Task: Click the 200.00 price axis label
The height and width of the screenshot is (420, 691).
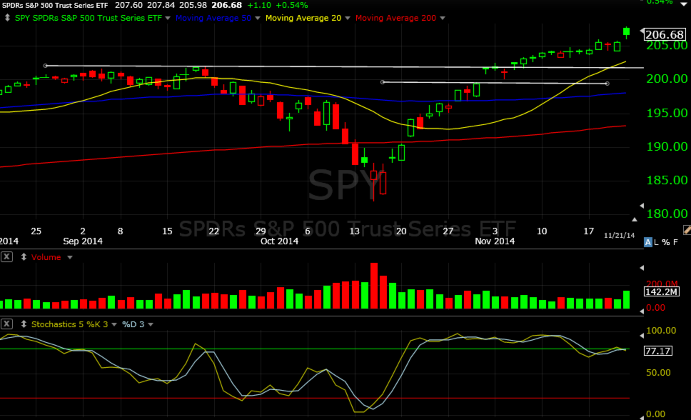Action: click(667, 79)
